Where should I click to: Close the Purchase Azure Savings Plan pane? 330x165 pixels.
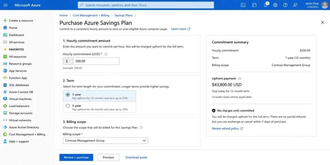tap(323, 22)
